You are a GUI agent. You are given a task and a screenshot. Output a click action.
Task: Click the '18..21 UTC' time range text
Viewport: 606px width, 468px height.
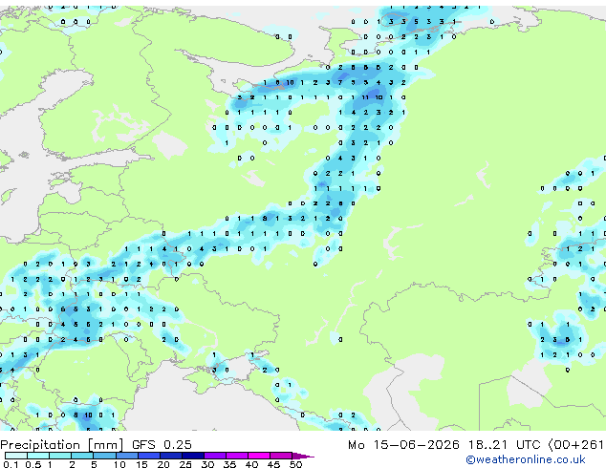click(504, 444)
